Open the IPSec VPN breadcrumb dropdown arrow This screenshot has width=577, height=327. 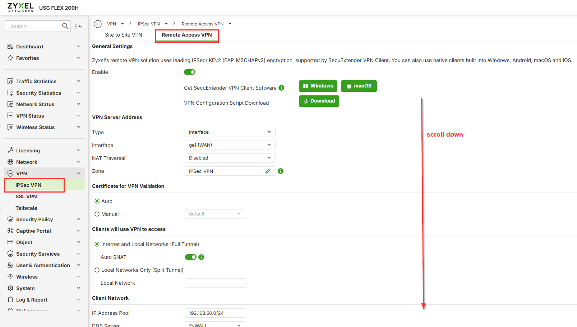pos(166,24)
